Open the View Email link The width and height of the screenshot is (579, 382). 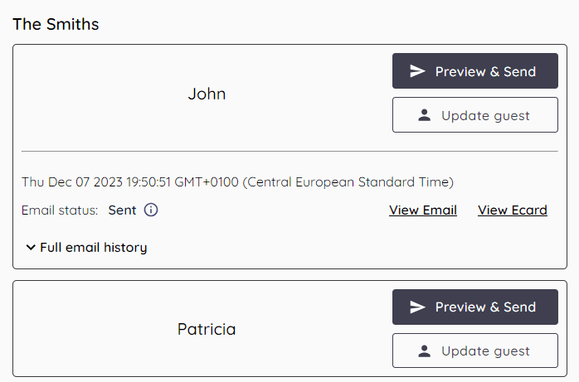coord(423,210)
